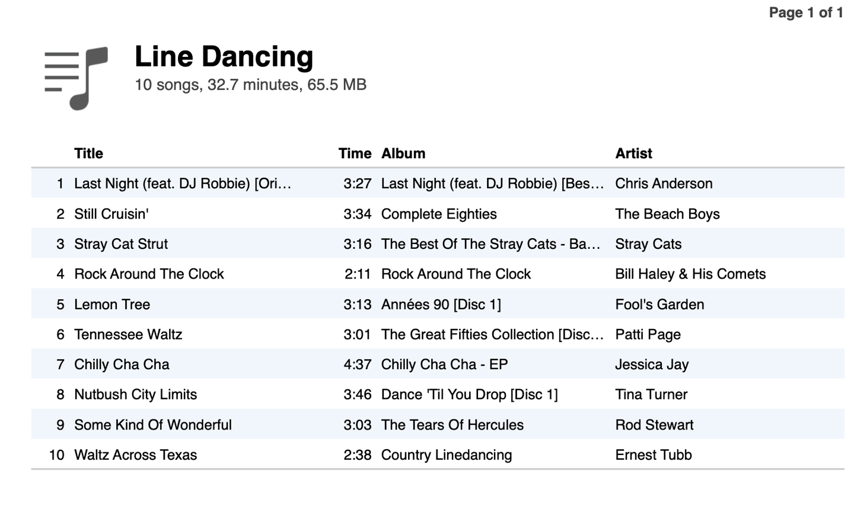Select Rock Around The Clock in Title column
Image resolution: width=854 pixels, height=506 pixels.
(149, 274)
